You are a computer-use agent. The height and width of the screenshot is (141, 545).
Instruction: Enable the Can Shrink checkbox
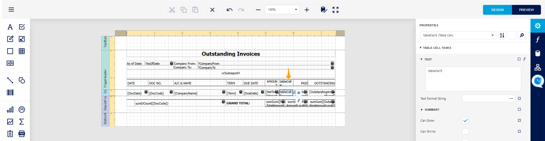click(x=465, y=131)
